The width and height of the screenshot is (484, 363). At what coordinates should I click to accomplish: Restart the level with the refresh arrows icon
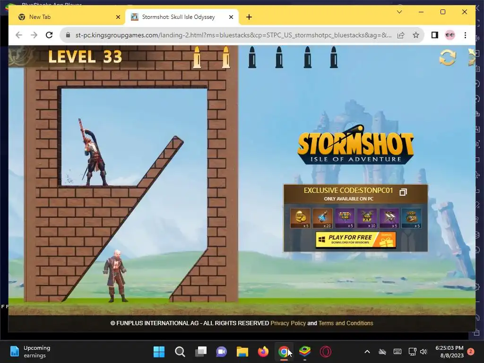[447, 57]
